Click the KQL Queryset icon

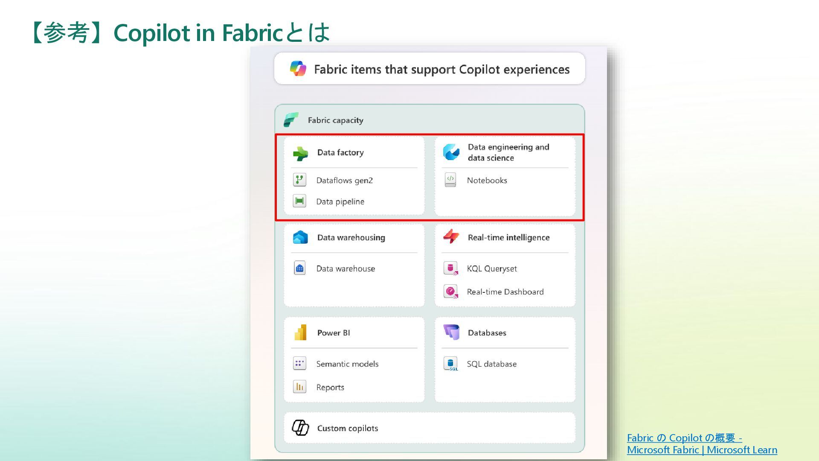coord(450,268)
